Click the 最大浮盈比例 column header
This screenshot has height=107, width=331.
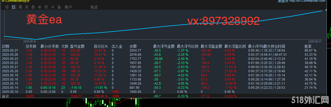pyautogui.click(x=235, y=46)
